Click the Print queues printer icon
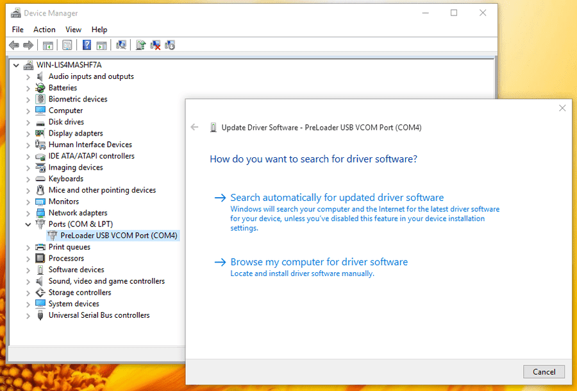Screen dimensions: 577x391 (40, 247)
